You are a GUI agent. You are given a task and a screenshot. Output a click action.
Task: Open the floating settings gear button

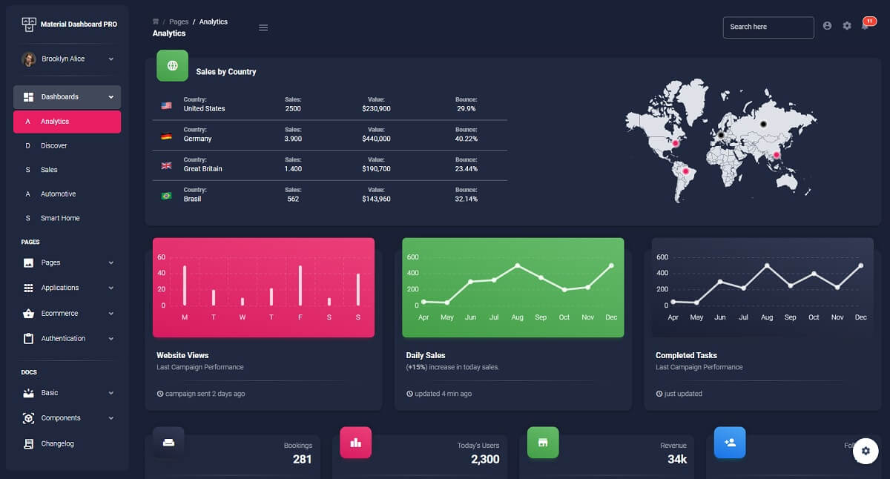(866, 451)
